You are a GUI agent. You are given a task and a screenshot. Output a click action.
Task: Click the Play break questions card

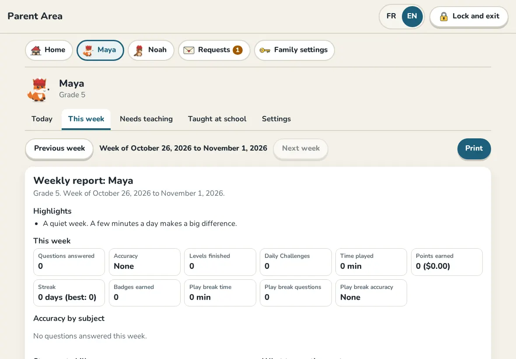coord(296,293)
